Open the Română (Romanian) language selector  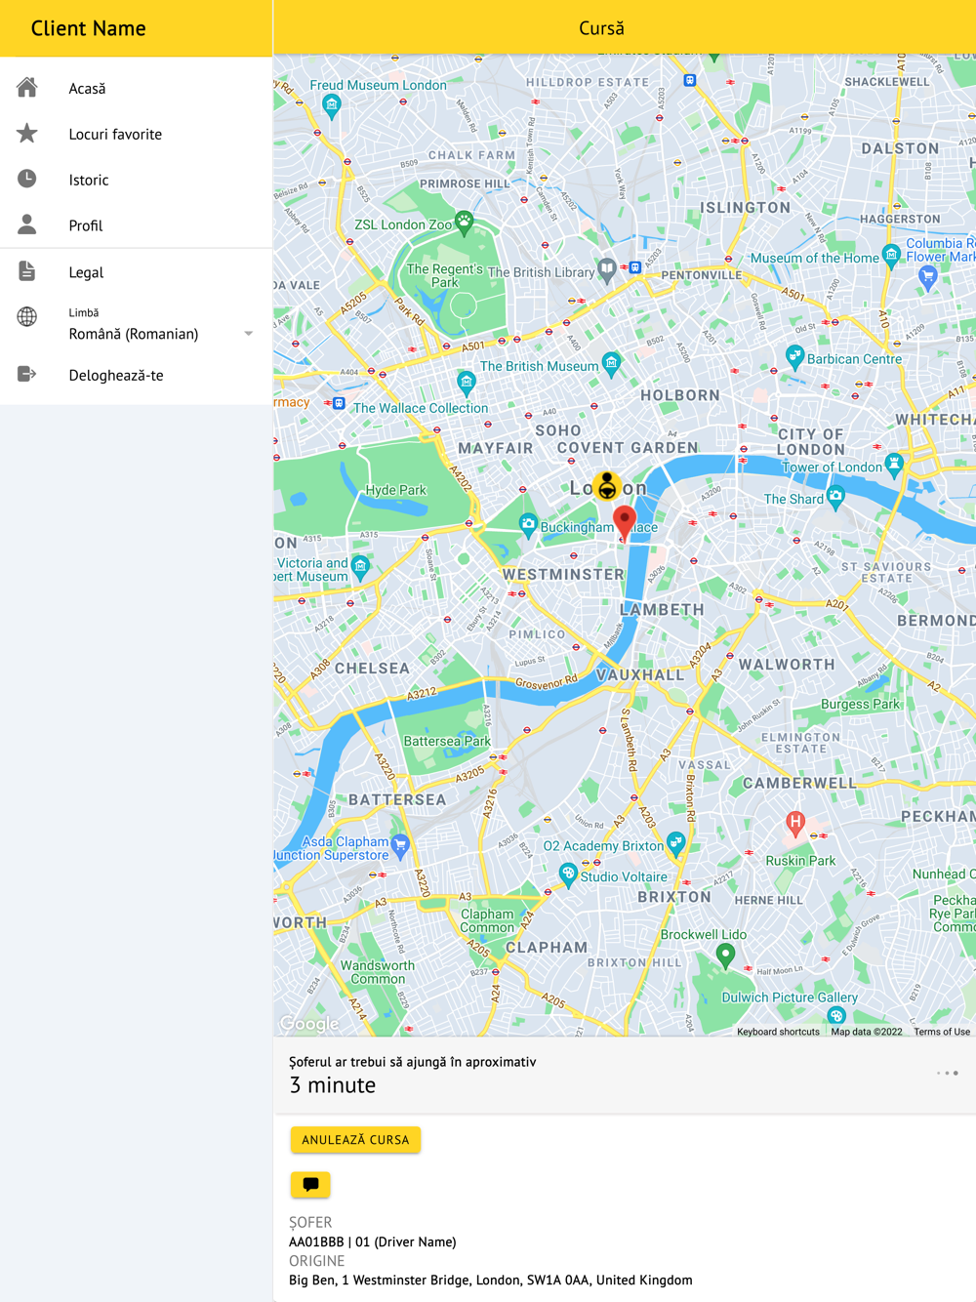161,334
